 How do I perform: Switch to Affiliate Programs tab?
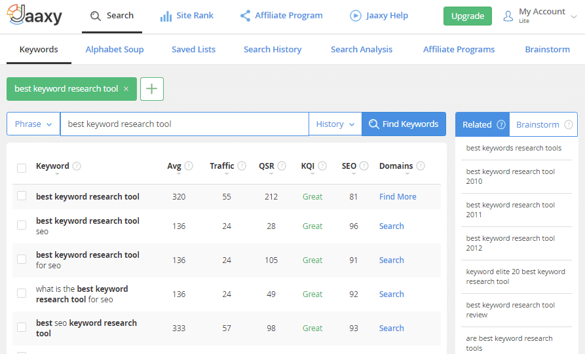click(x=459, y=50)
